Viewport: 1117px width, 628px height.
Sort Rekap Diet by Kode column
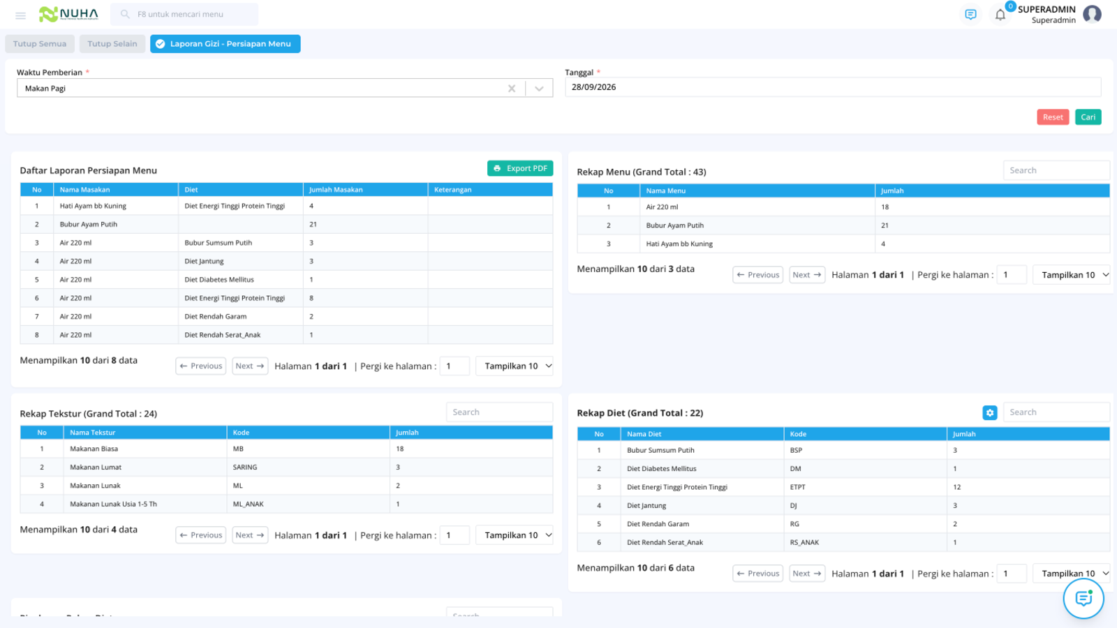[865, 434]
